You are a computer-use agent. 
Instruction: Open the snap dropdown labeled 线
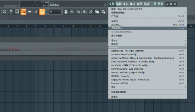click(x=55, y=12)
